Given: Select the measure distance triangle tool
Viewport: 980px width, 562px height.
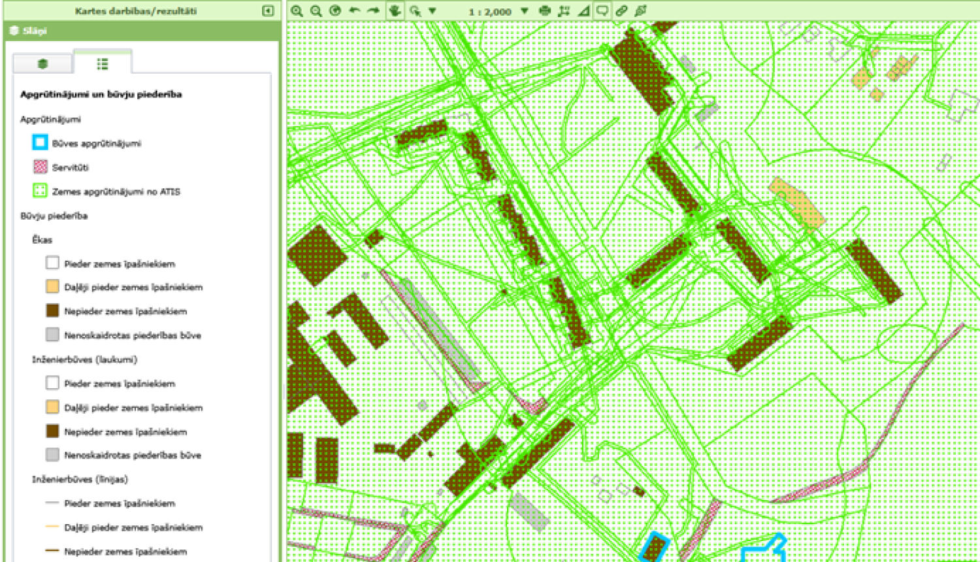Looking at the screenshot, I should (583, 11).
